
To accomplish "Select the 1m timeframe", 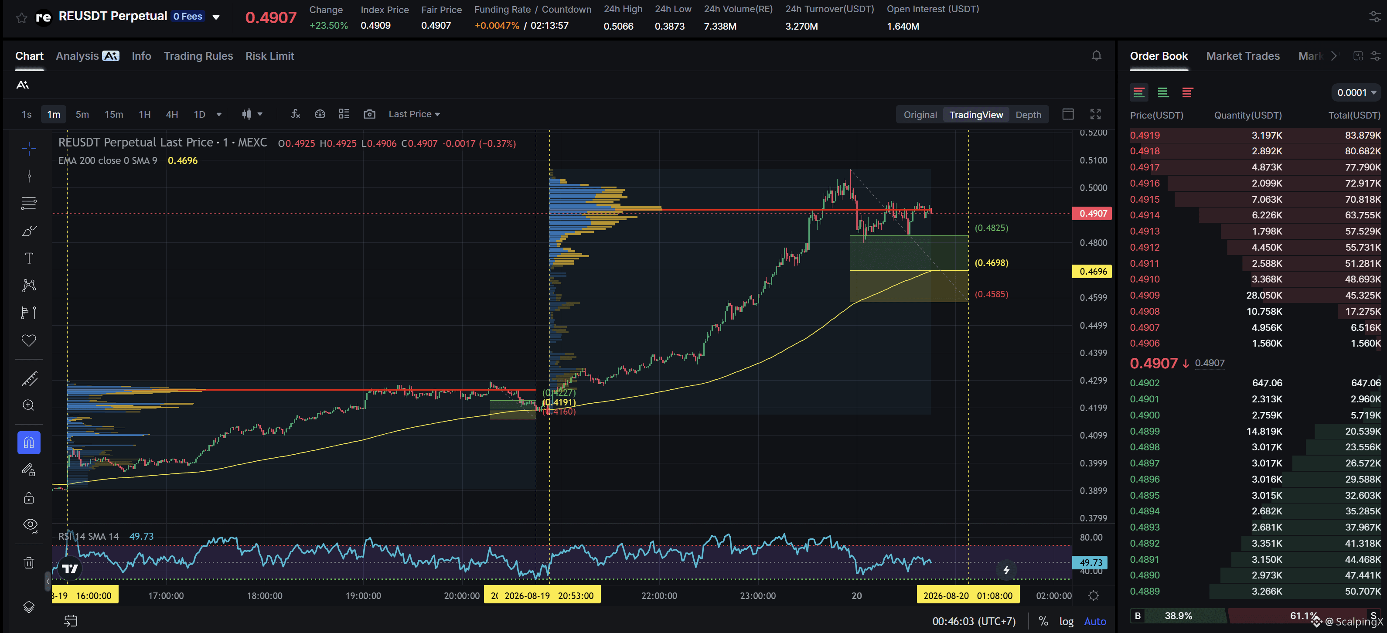I will [x=53, y=114].
